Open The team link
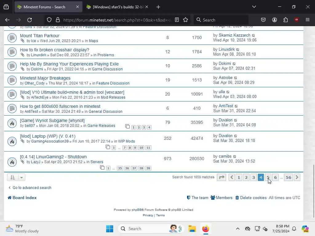 coord(197,198)
